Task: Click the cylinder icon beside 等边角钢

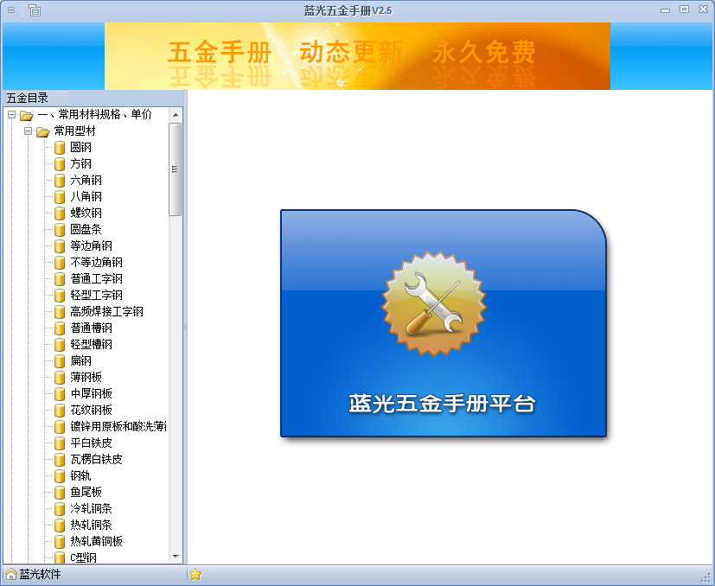Action: coord(60,245)
